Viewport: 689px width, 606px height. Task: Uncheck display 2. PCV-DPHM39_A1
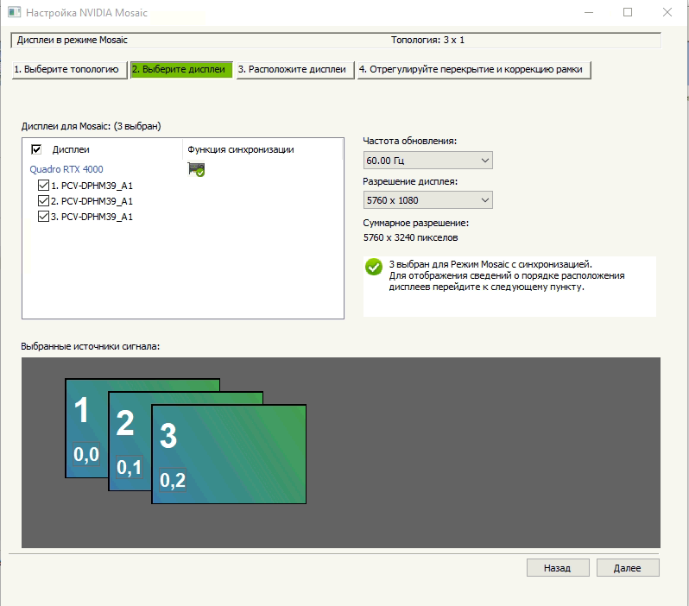pos(43,201)
